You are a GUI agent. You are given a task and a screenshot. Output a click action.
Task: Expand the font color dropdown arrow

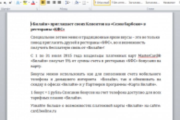37,2
